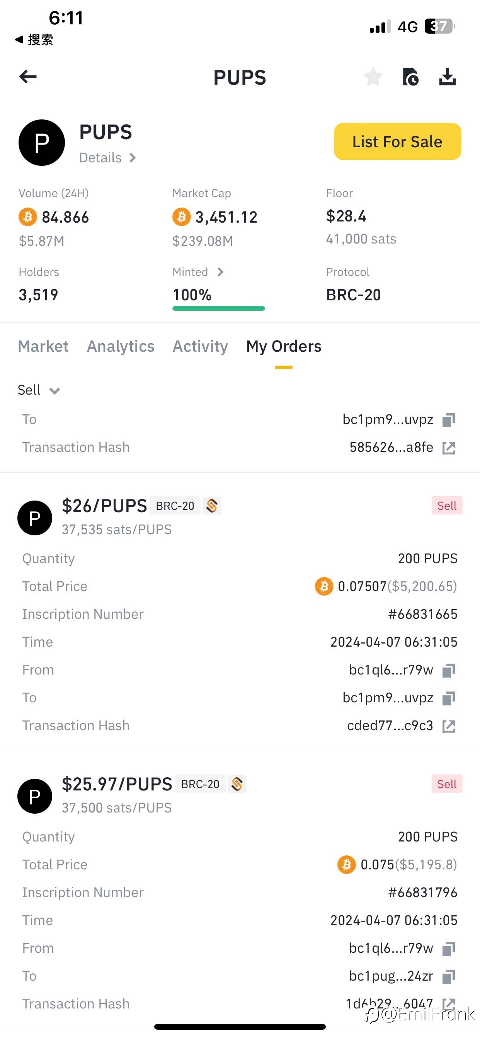Image resolution: width=480 pixels, height=1039 pixels.
Task: Expand the Minted info chevron
Action: [x=220, y=272]
